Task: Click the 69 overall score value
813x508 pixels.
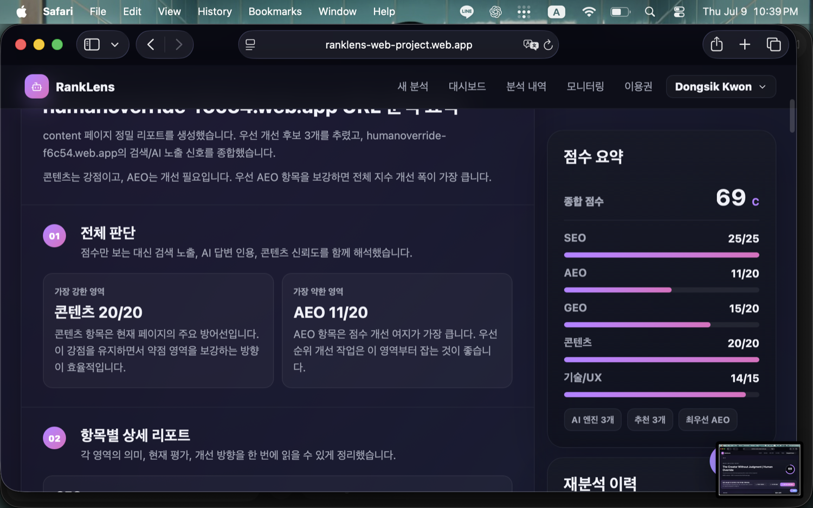Action: pyautogui.click(x=731, y=198)
